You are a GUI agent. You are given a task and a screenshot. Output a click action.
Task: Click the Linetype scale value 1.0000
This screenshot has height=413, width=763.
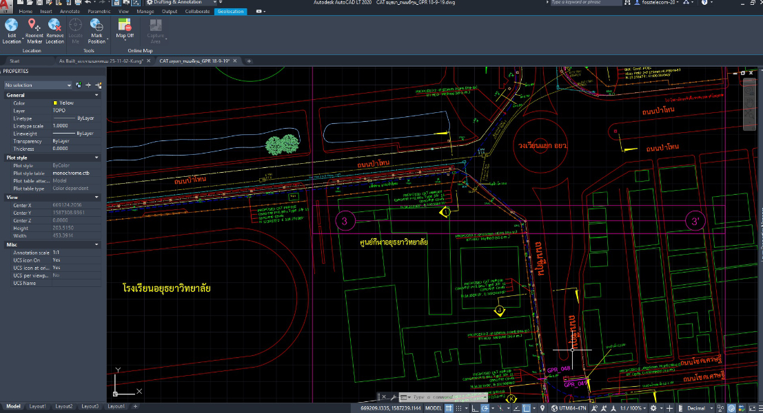point(61,126)
